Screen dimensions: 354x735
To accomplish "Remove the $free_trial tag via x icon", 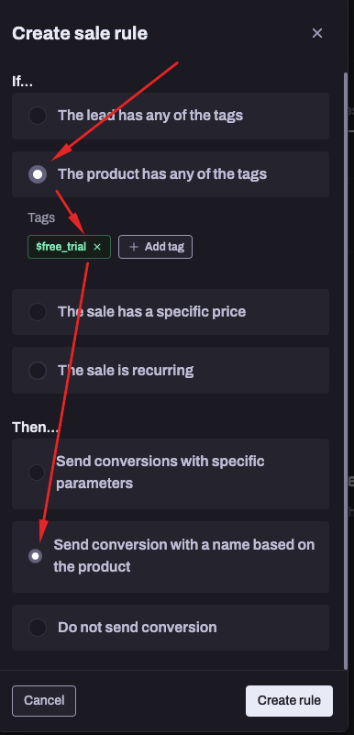I will coord(97,247).
